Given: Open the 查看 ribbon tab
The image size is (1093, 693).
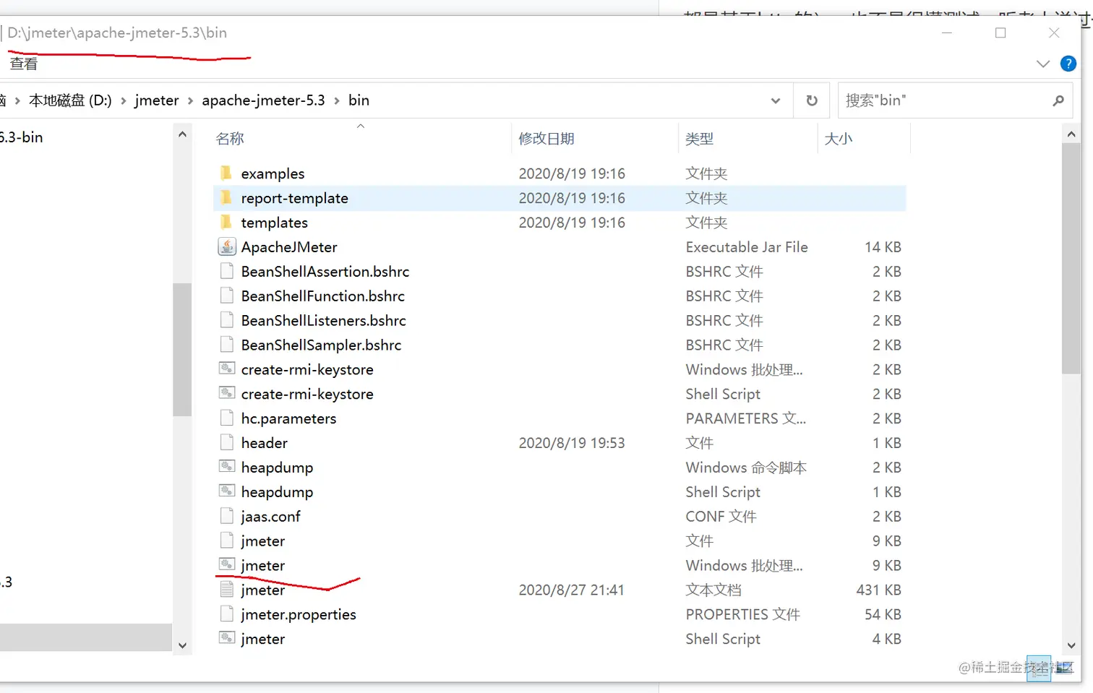Looking at the screenshot, I should tap(23, 64).
